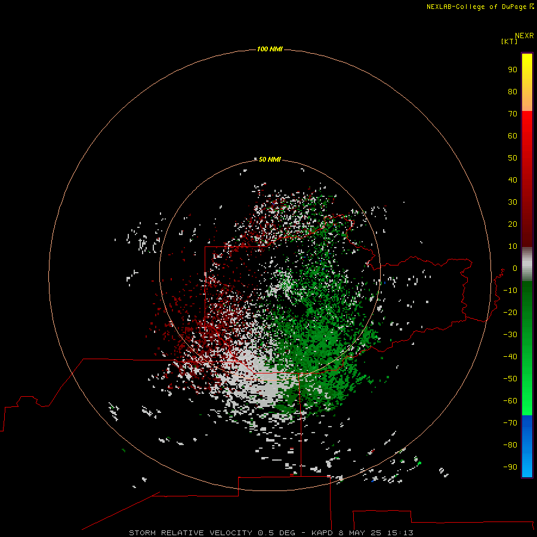Click the 30 value on the velocity scale
Image resolution: width=537 pixels, height=537 pixels.
tap(513, 202)
